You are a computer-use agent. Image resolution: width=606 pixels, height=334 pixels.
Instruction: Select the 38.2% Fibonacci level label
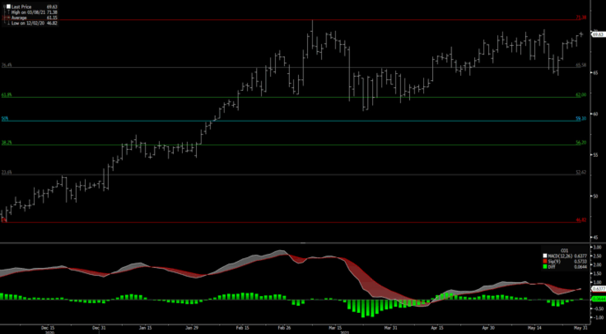(7, 143)
